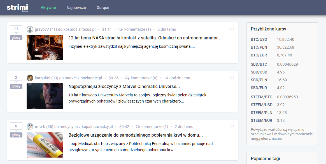The height and width of the screenshot is (164, 326).
Task: Open the Gorące tab
Action: click(x=103, y=8)
